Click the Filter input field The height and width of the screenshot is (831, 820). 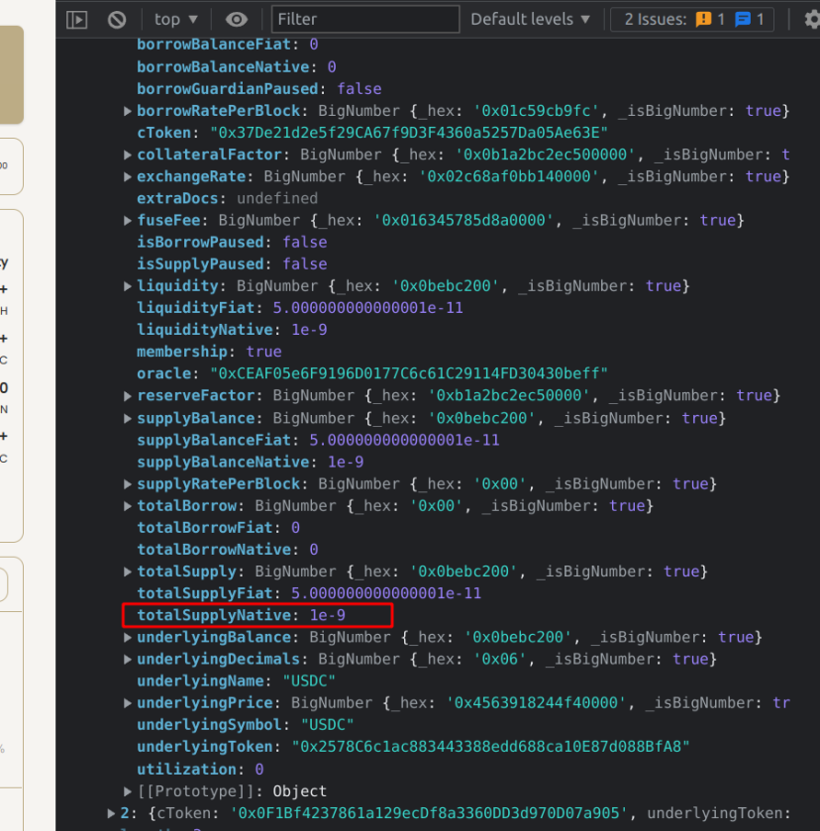[x=364, y=18]
